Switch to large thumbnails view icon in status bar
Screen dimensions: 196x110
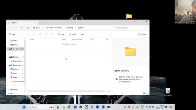pyautogui.click(x=148, y=94)
